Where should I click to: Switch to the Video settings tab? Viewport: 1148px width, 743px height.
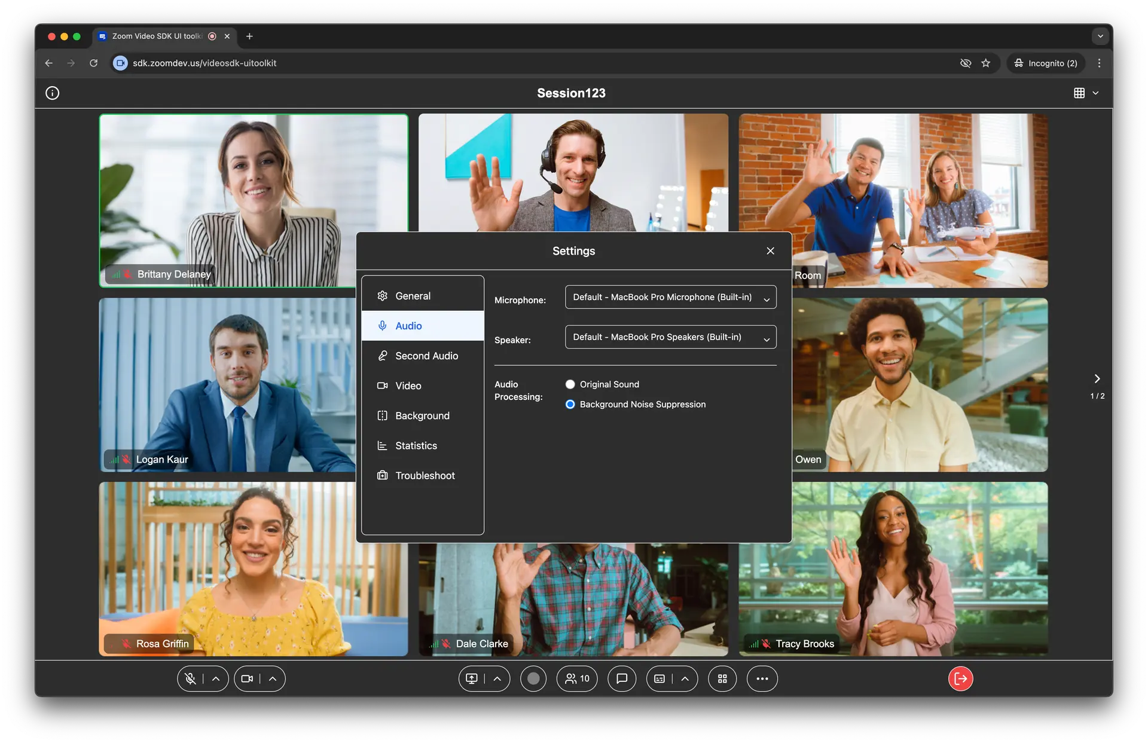(408, 386)
